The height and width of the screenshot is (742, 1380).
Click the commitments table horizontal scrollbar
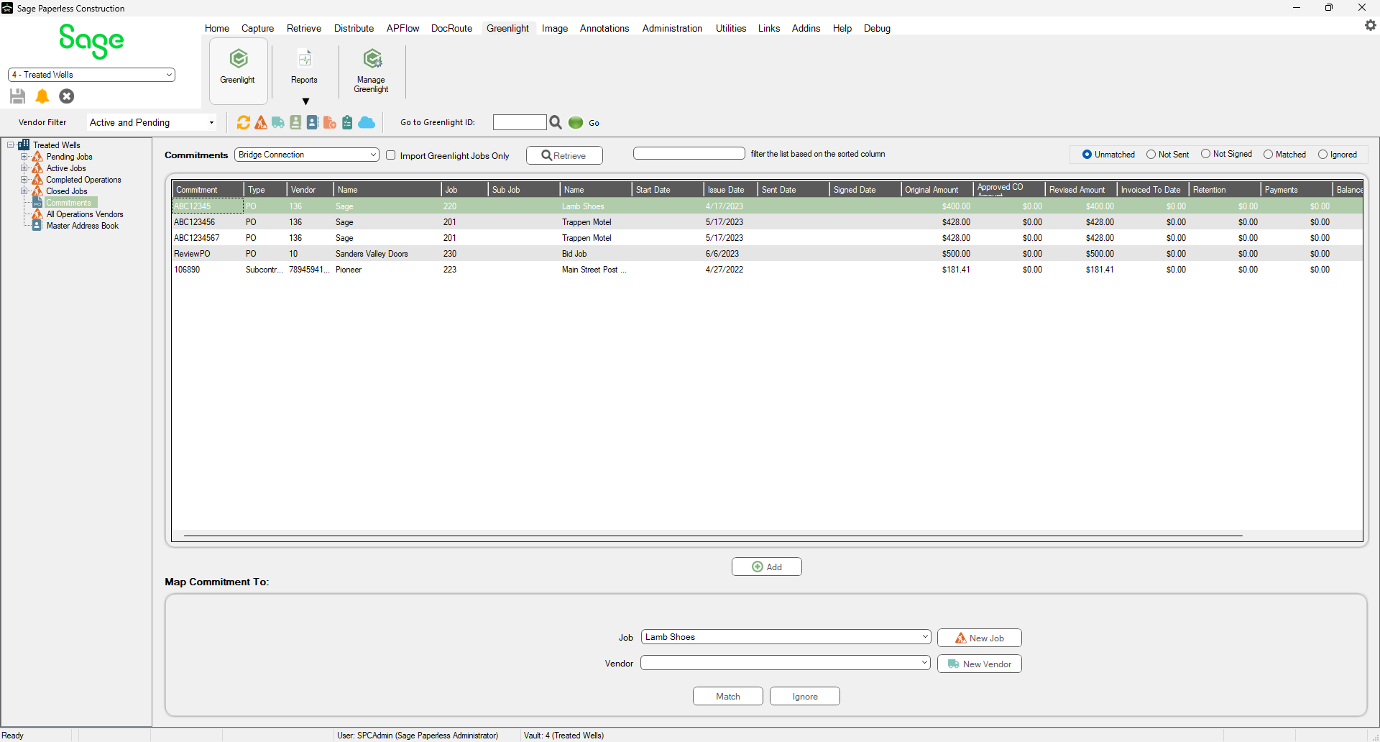pyautogui.click(x=713, y=536)
